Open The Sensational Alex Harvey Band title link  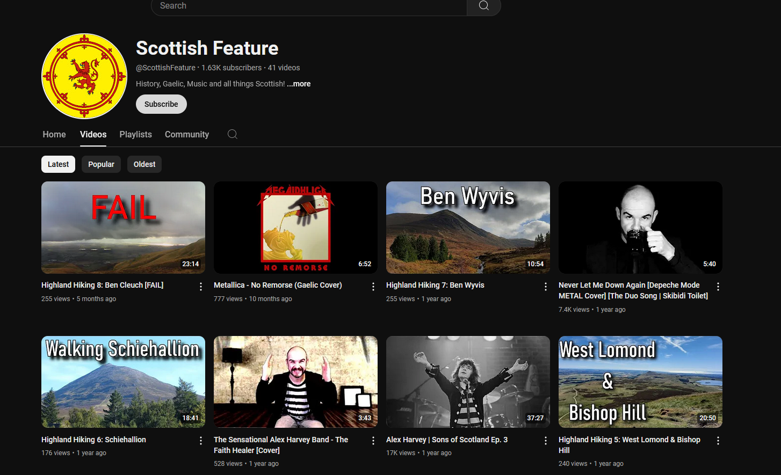[281, 445]
